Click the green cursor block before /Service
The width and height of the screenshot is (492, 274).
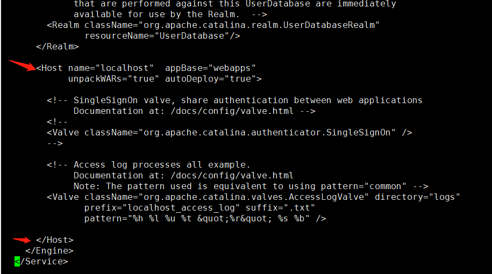coord(17,262)
